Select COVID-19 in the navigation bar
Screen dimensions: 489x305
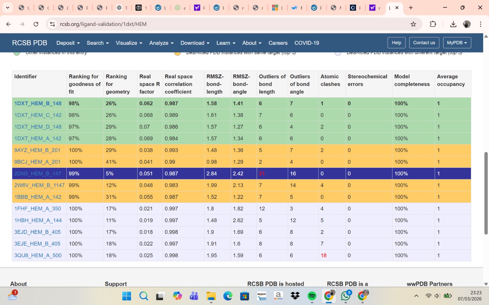pos(307,43)
